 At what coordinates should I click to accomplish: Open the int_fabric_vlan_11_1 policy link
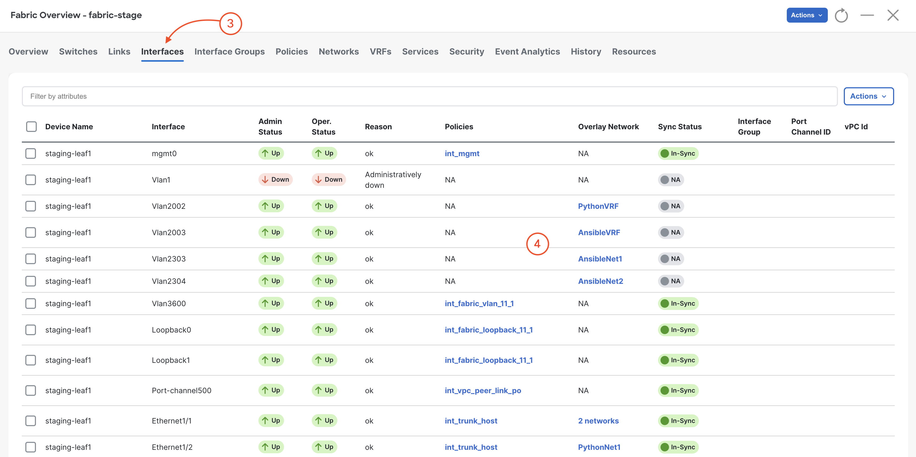pyautogui.click(x=479, y=304)
